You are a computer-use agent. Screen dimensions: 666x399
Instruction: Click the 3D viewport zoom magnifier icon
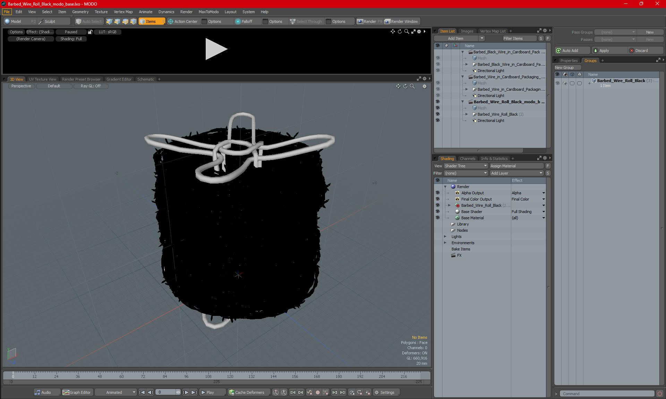(412, 86)
